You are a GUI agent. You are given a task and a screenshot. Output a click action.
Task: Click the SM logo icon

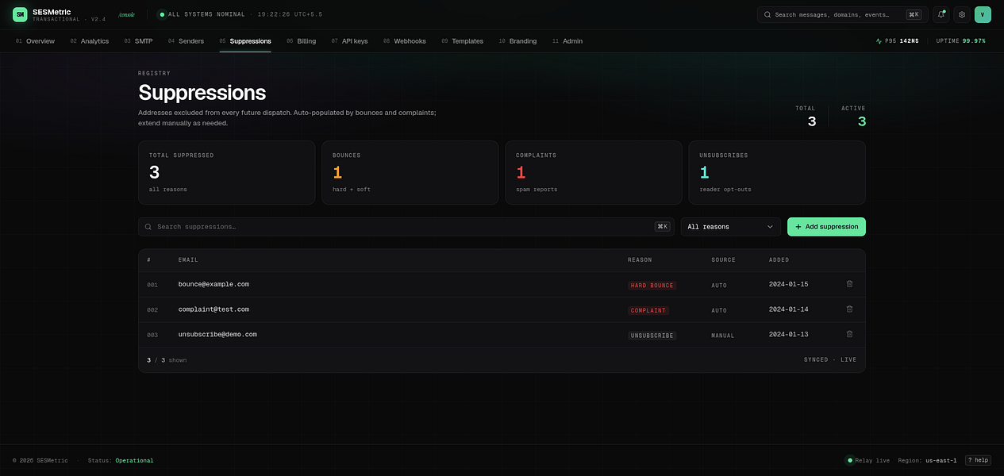(x=20, y=14)
